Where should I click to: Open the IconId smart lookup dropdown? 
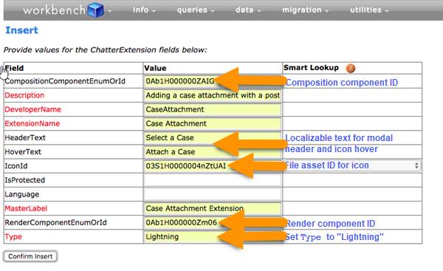[x=352, y=165]
